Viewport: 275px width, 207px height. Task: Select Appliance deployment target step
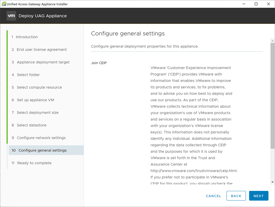coord(43,62)
